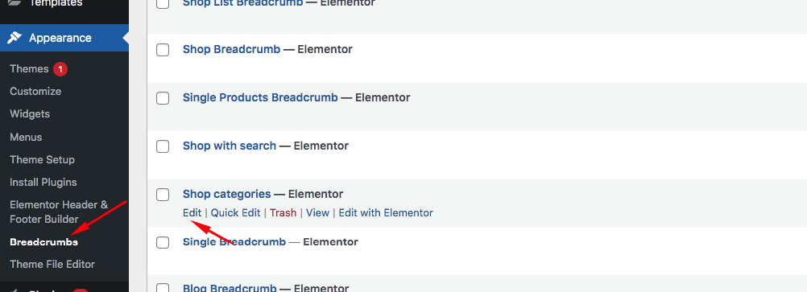
Task: Select Breadcrumbs in the sidebar
Action: 43,241
